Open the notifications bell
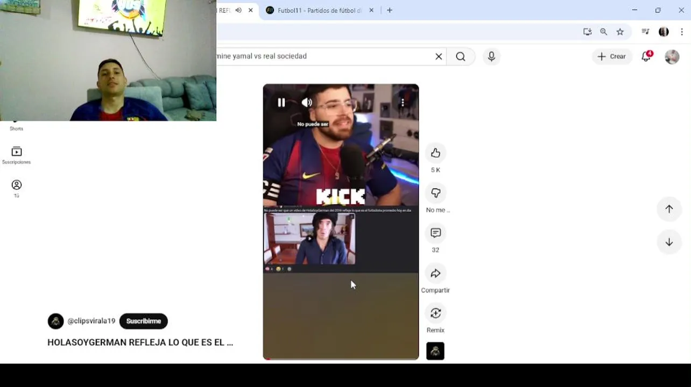This screenshot has width=691, height=387. click(x=646, y=56)
